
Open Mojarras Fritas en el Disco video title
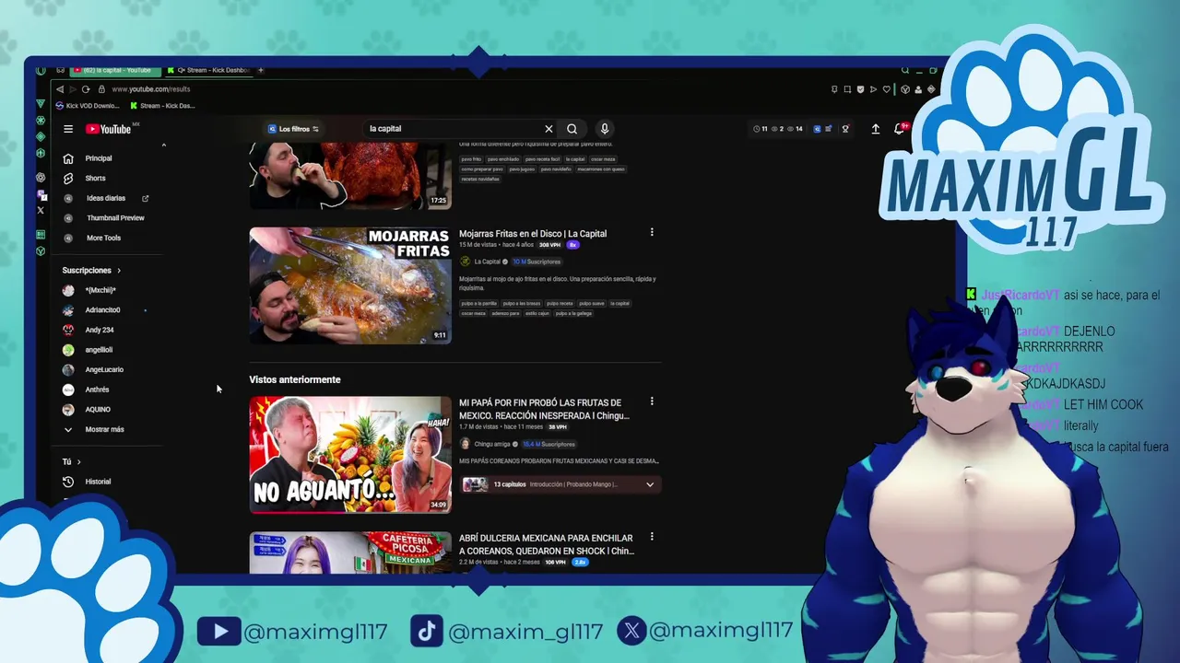(533, 234)
